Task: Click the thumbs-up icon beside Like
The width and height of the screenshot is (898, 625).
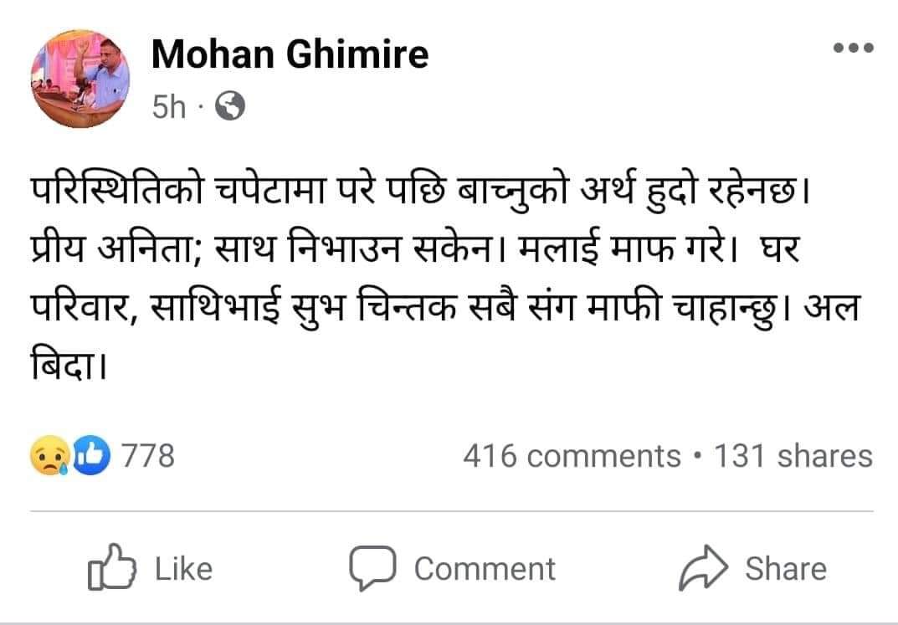Action: coord(111,569)
